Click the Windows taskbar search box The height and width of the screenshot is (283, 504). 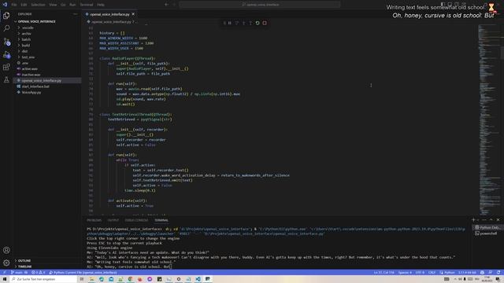[x=43, y=279]
